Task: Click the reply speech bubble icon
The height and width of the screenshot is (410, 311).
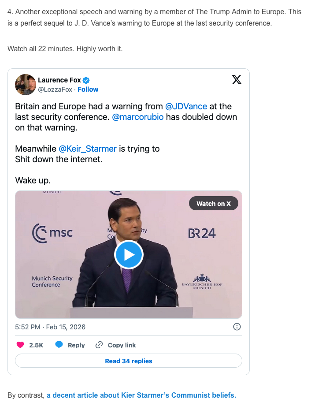Action: point(59,345)
